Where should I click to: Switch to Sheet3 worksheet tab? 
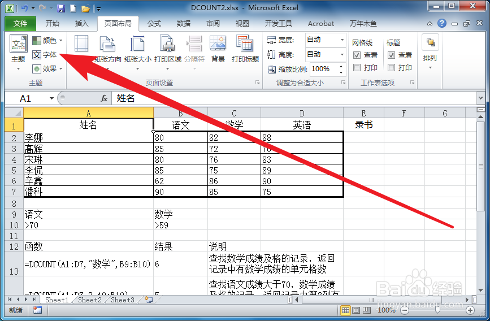pos(123,300)
